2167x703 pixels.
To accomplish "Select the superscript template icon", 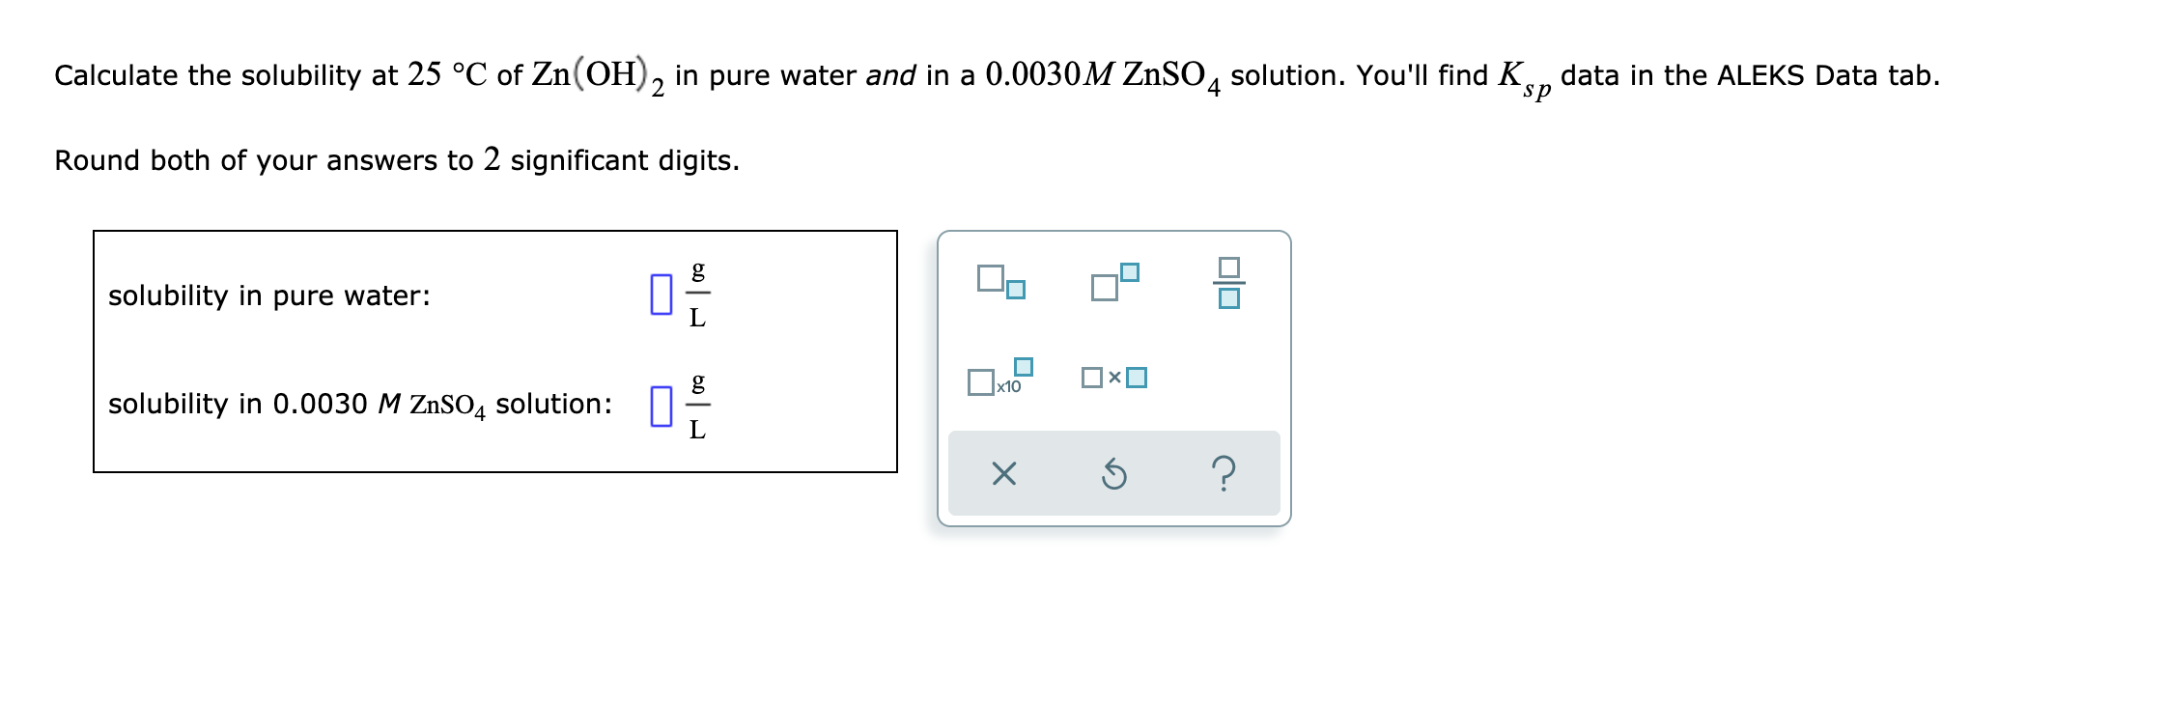I will [x=1112, y=278].
